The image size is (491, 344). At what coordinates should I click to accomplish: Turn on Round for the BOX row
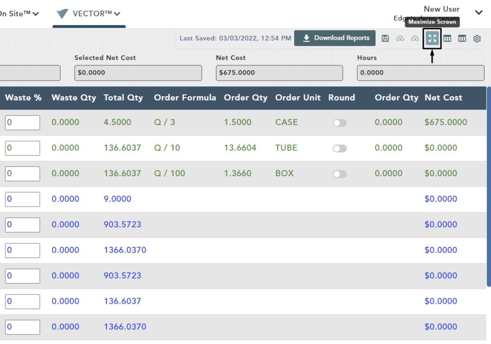coord(339,174)
